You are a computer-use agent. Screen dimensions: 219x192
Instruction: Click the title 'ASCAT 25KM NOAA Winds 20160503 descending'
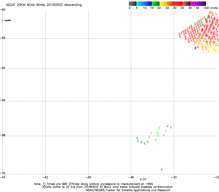(x=44, y=5)
